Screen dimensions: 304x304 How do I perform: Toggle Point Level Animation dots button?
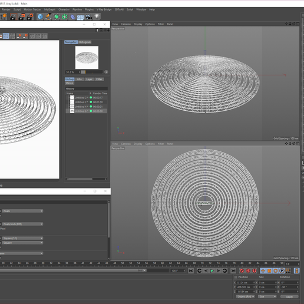pos(288,271)
